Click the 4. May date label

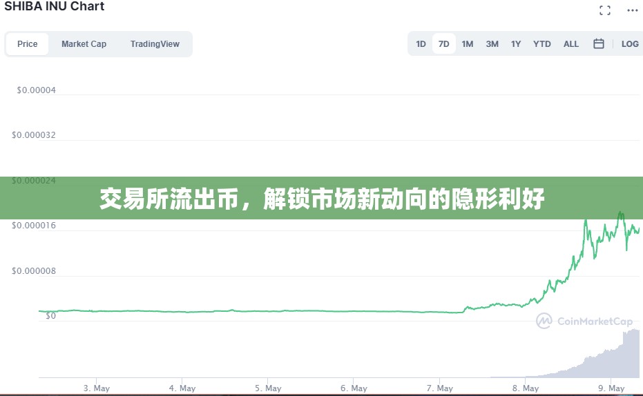click(182, 388)
